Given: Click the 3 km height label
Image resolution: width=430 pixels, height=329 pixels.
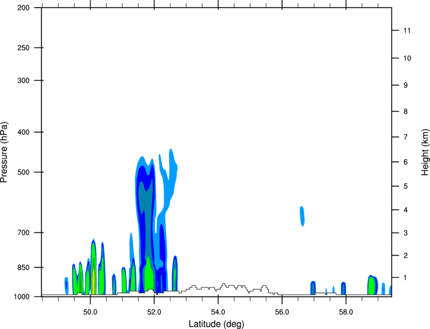Looking at the screenshot, I should point(406,233).
